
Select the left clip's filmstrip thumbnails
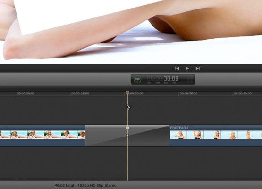(x=42, y=135)
